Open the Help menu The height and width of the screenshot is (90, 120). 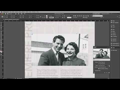[37, 12]
